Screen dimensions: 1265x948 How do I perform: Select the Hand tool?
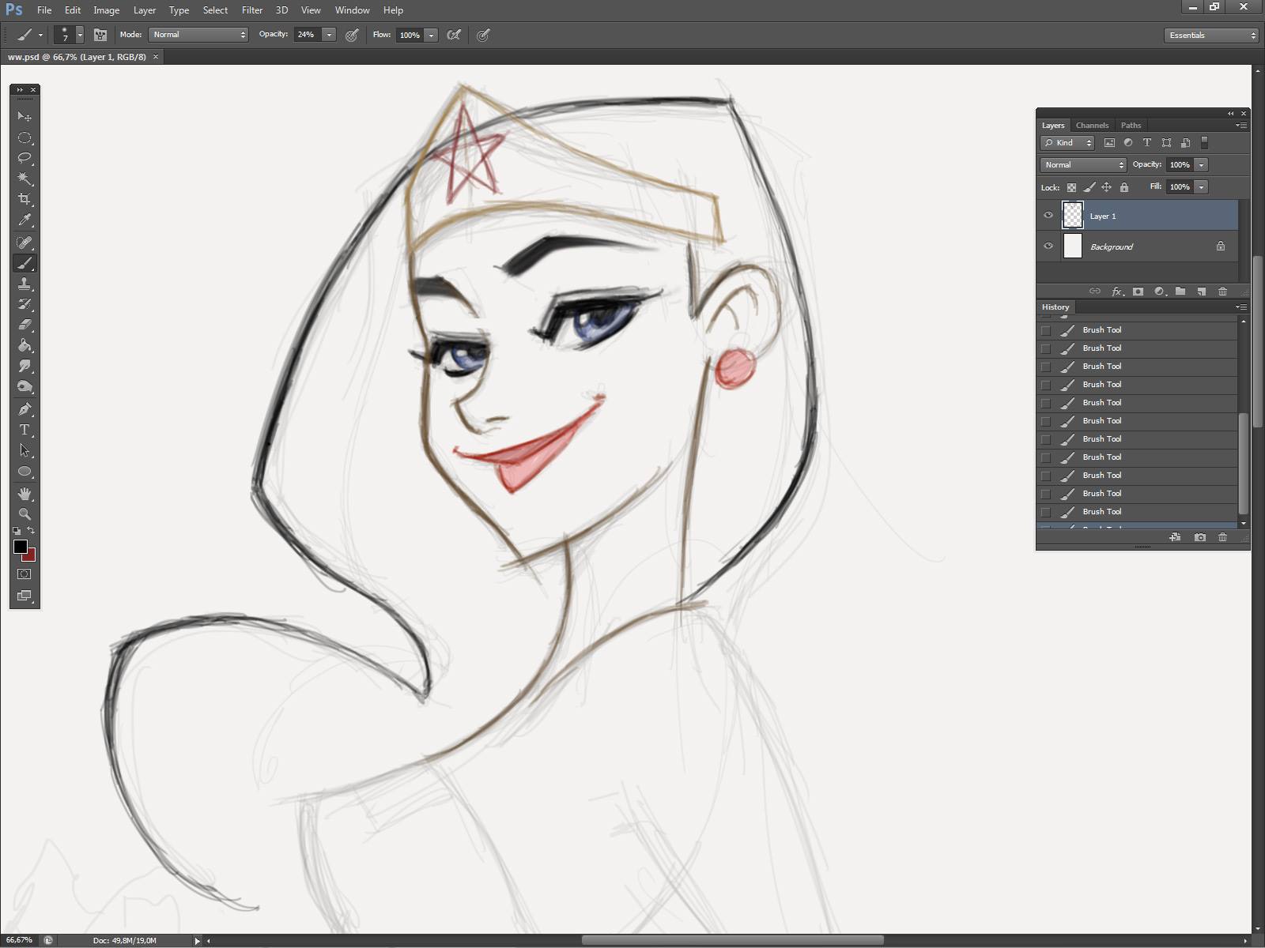(25, 494)
